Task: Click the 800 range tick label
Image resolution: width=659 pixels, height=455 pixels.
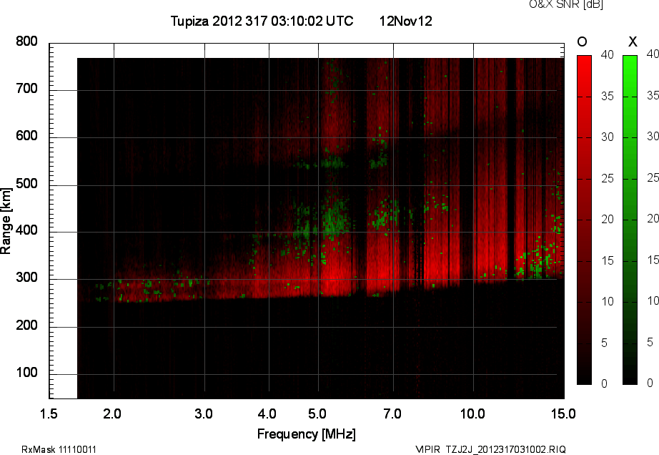Action: [x=26, y=42]
